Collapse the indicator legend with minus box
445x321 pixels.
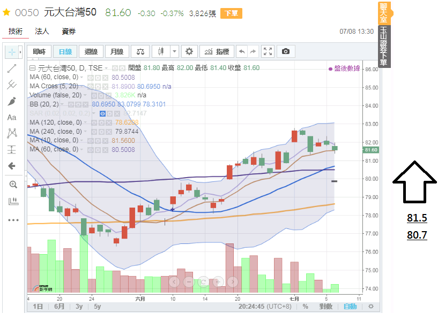[x=32, y=68]
